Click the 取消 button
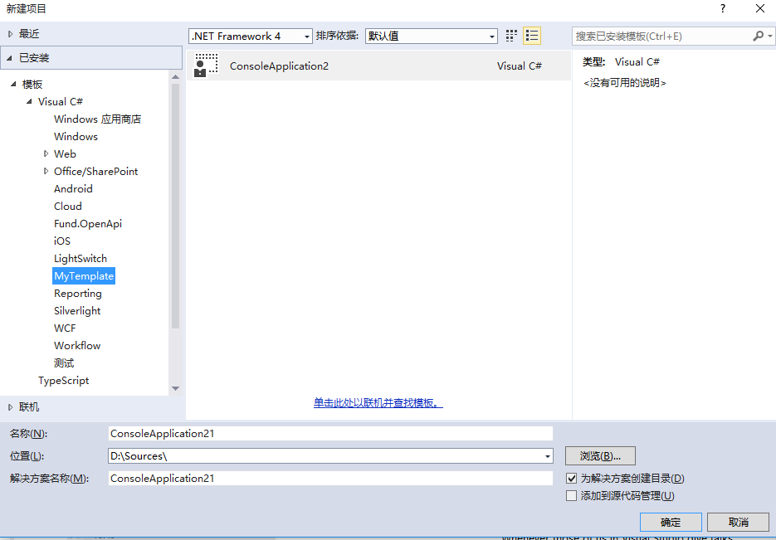The width and height of the screenshot is (776, 540). point(738,523)
